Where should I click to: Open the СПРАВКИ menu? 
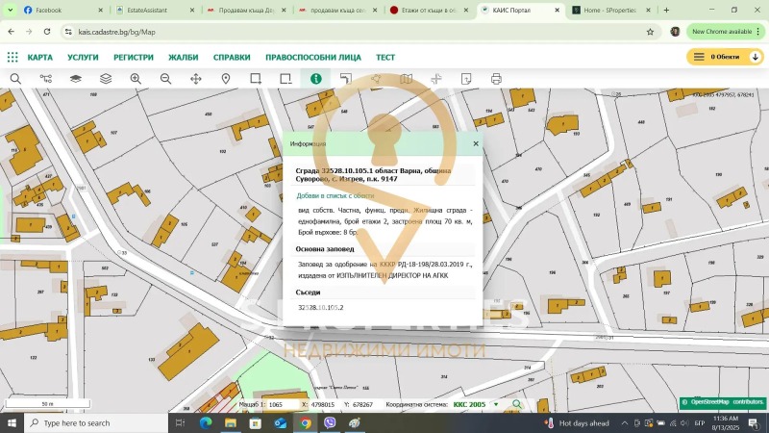[232, 58]
